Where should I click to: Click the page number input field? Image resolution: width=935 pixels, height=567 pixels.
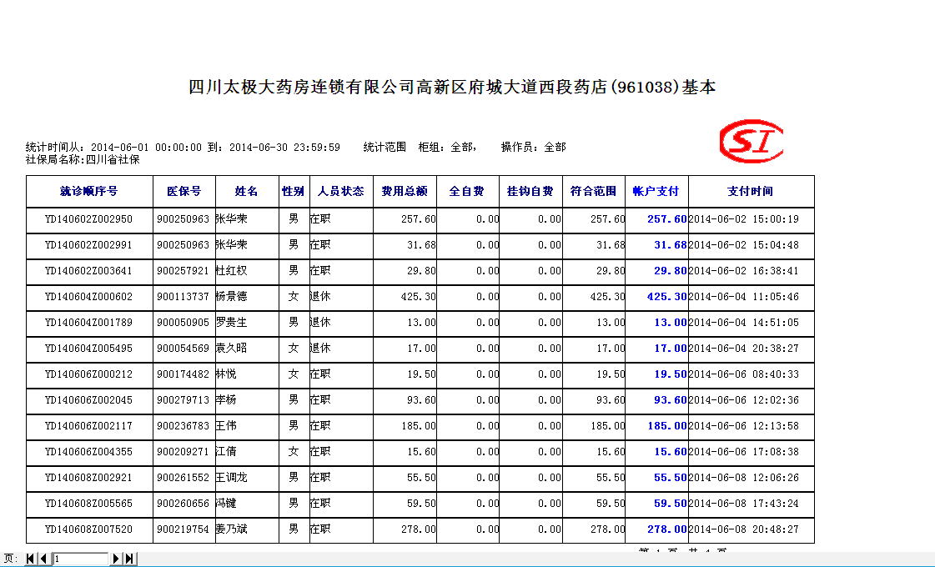coord(81,559)
